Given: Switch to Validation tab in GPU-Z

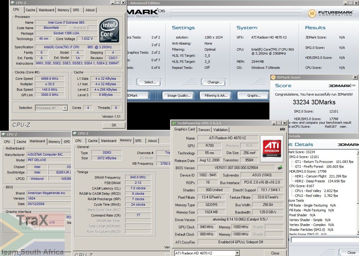Looking at the screenshot, I should 221,130.
